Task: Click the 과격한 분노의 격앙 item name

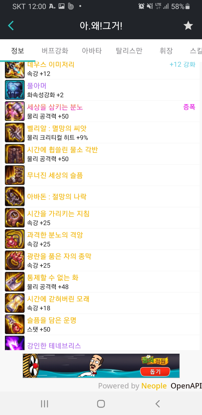Action: coord(55,235)
